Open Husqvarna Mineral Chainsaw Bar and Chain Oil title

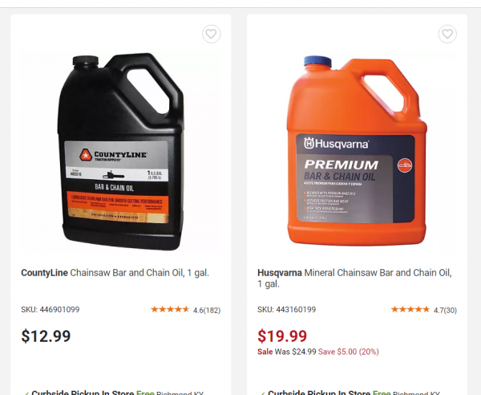tap(354, 278)
